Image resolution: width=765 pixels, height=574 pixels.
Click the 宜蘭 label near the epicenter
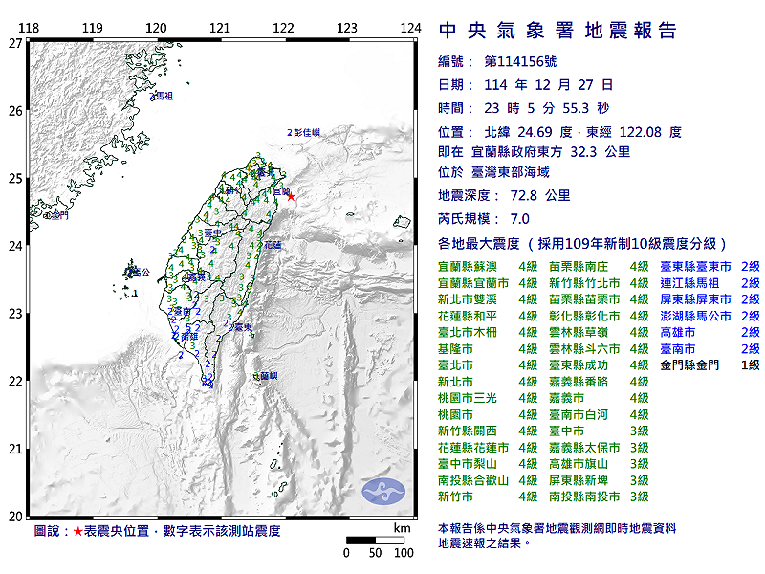pos(279,191)
